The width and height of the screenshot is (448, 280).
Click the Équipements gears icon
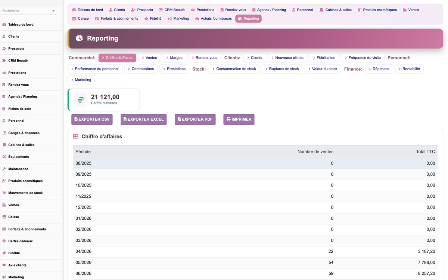point(4,157)
